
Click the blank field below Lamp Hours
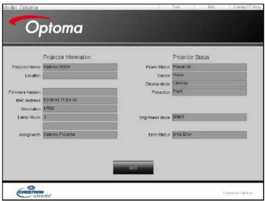coord(80,126)
